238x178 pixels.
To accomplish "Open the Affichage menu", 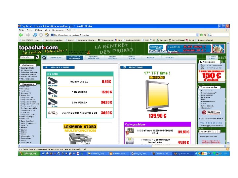I will click(39, 30).
